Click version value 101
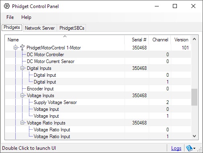The width and height of the screenshot is (203, 153). coord(185,48)
